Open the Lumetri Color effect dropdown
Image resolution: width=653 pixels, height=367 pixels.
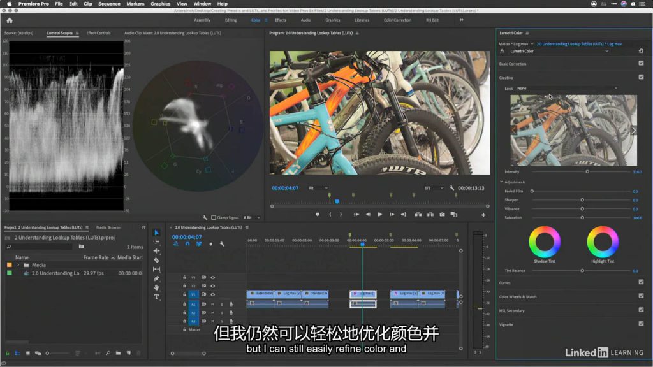click(559, 51)
